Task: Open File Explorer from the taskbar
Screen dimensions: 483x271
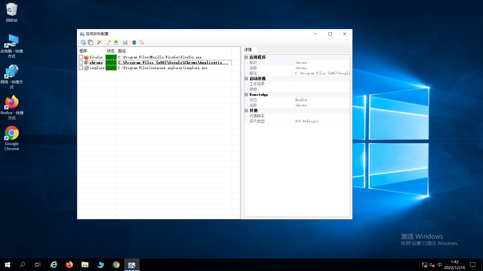Action: pos(85,265)
